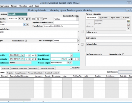Click the Bejelentő telefonszáma input field
This screenshot has width=132, height=103.
[x=66, y=23]
